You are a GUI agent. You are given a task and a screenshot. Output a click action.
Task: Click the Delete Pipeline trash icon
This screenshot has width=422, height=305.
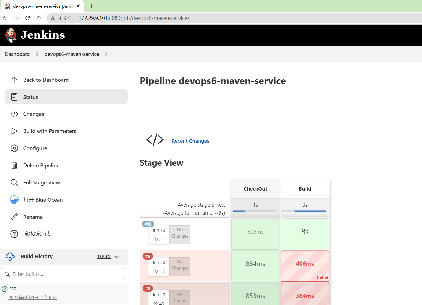point(14,165)
